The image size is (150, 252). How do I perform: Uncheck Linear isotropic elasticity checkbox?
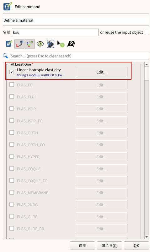12,72
